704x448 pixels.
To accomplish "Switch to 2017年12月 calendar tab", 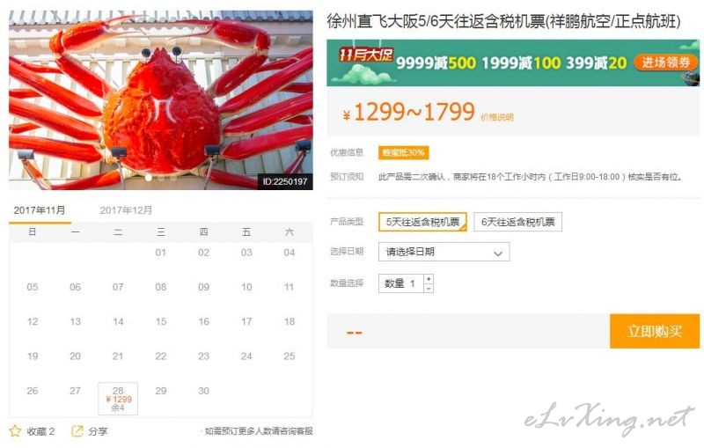I will 126,210.
